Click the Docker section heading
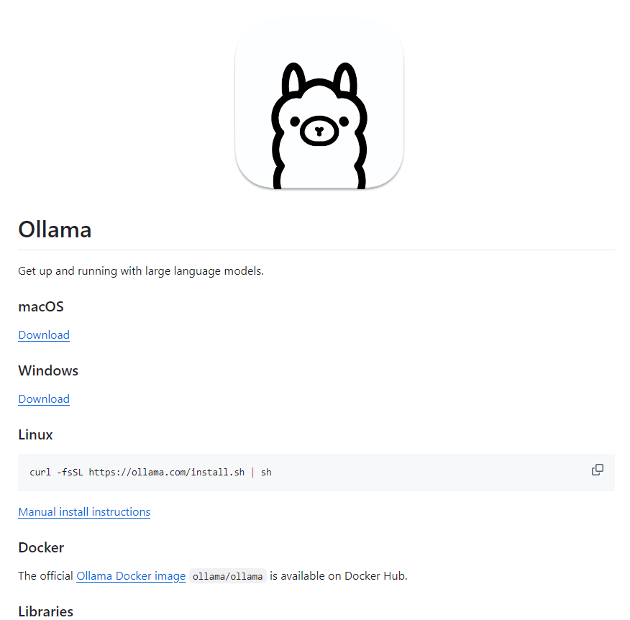This screenshot has height=620, width=630. tap(41, 547)
